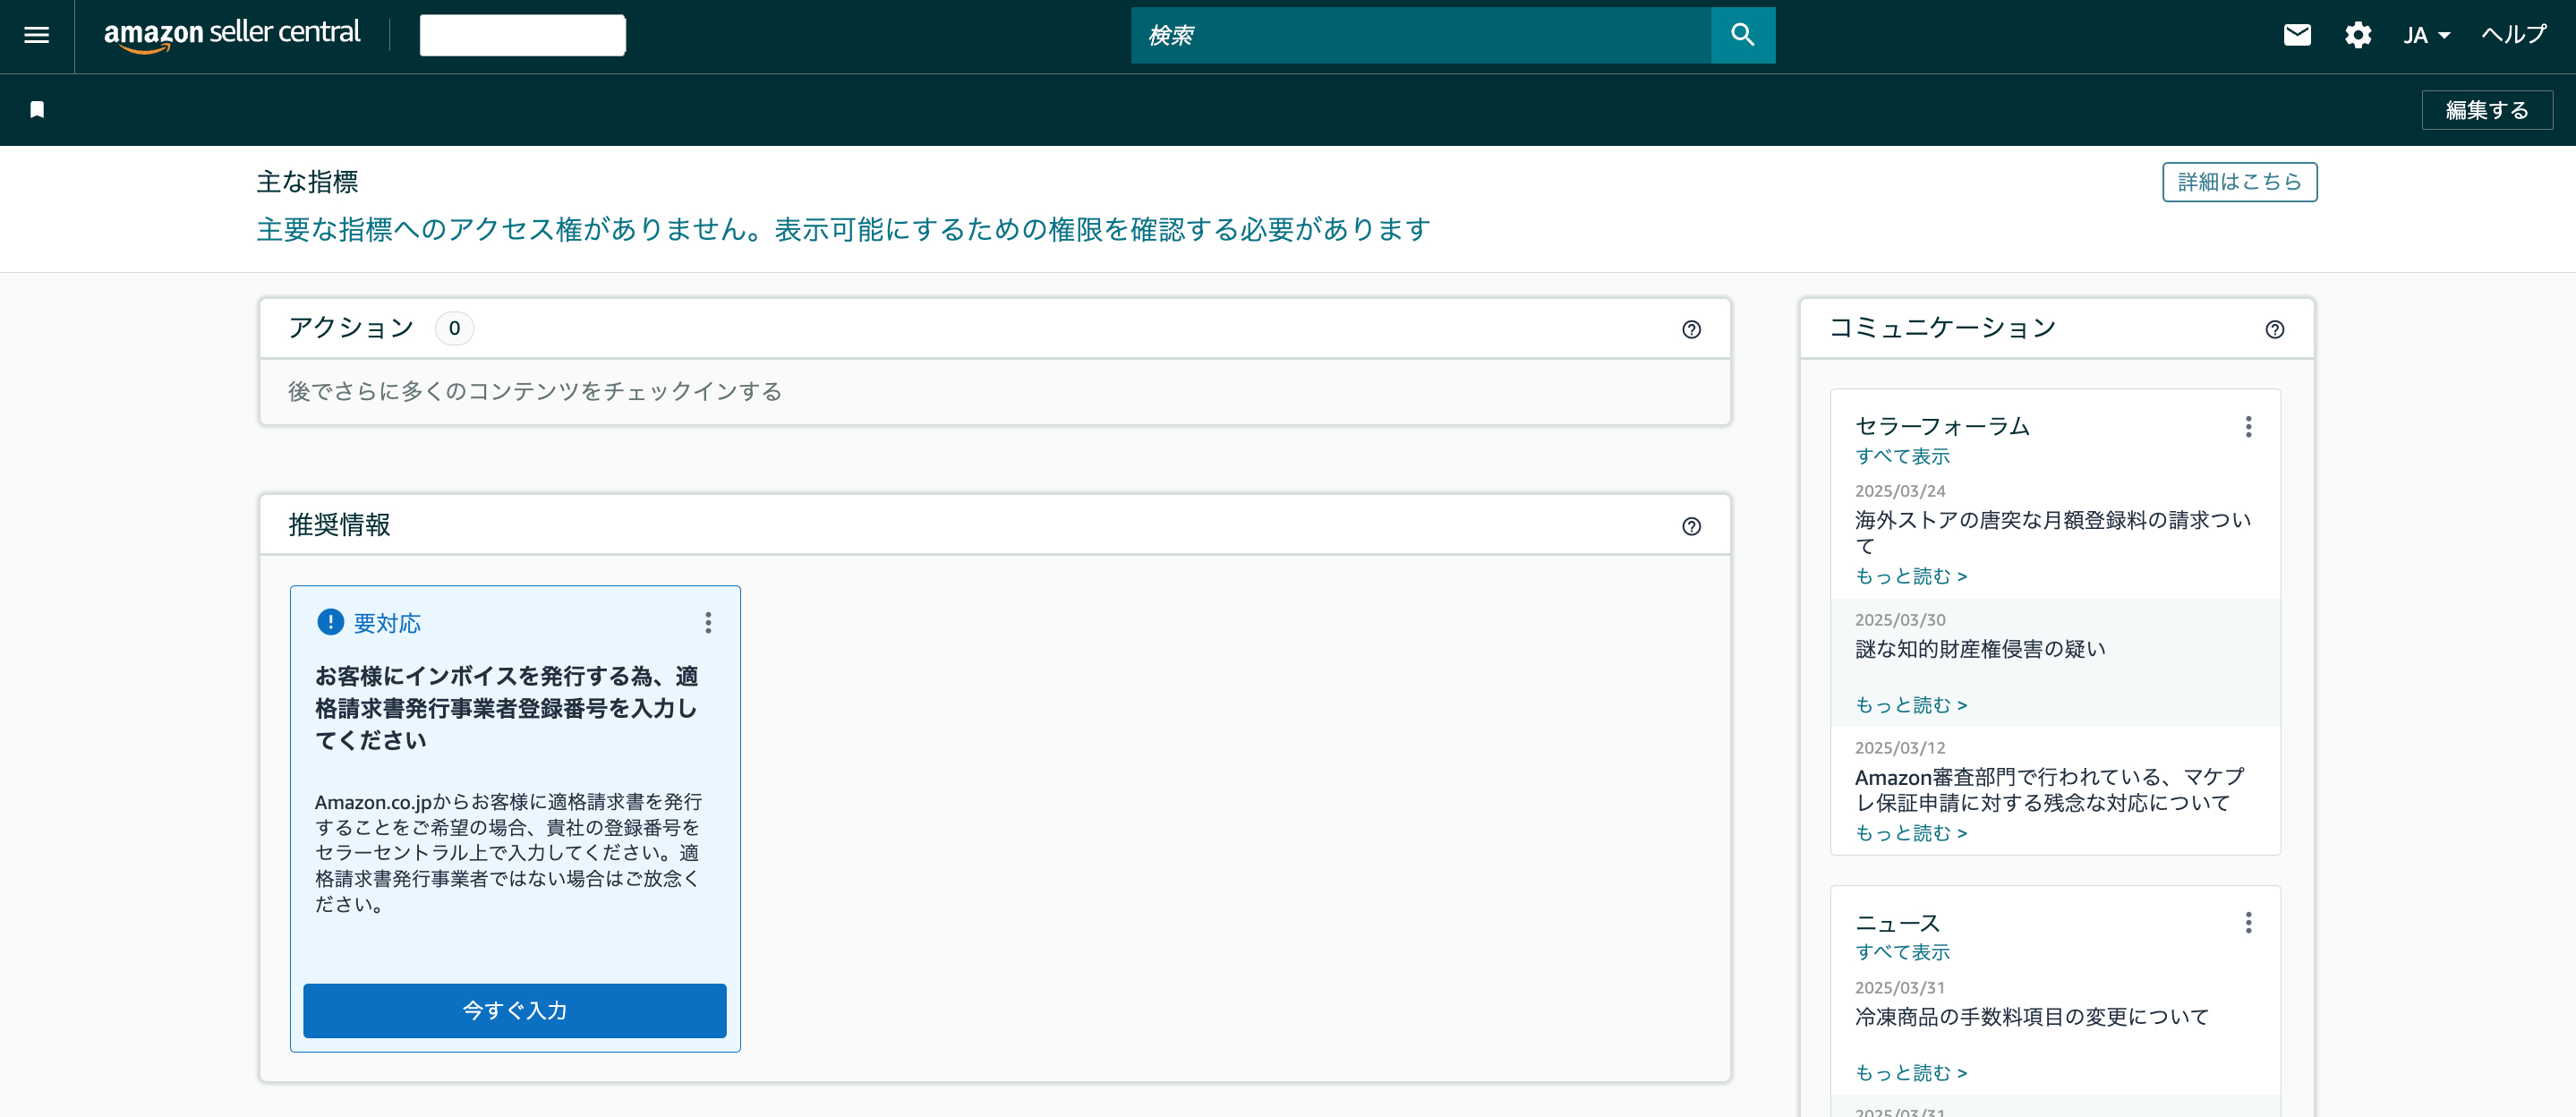Screen dimensions: 2576x1117
Task: Open help icon for 推奨情報 panel
Action: (1691, 526)
